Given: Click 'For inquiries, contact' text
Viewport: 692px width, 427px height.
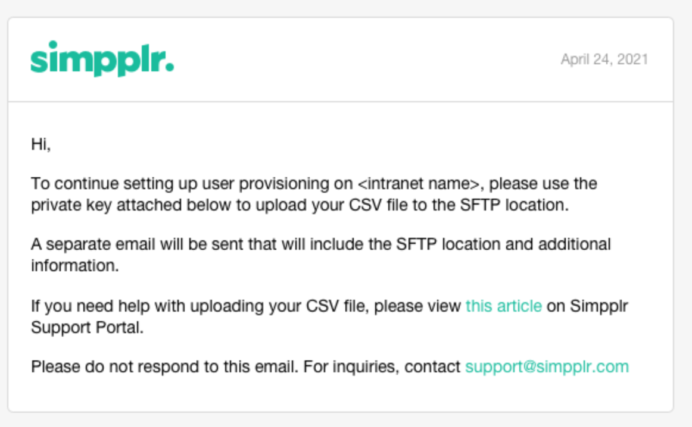Looking at the screenshot, I should tap(382, 366).
